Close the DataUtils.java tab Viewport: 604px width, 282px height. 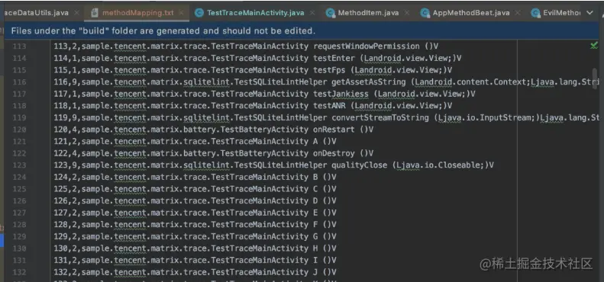[76, 13]
